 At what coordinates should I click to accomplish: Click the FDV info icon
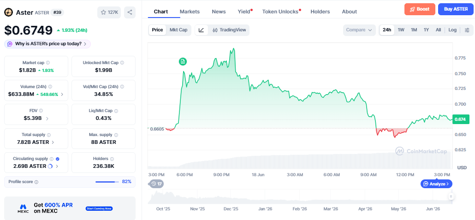click(x=41, y=111)
